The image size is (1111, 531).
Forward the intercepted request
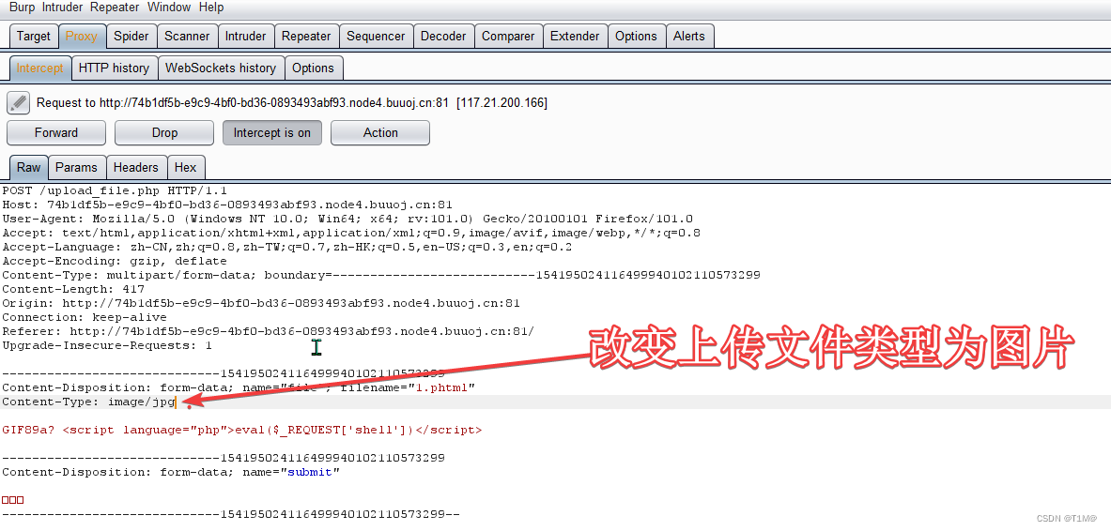point(56,132)
